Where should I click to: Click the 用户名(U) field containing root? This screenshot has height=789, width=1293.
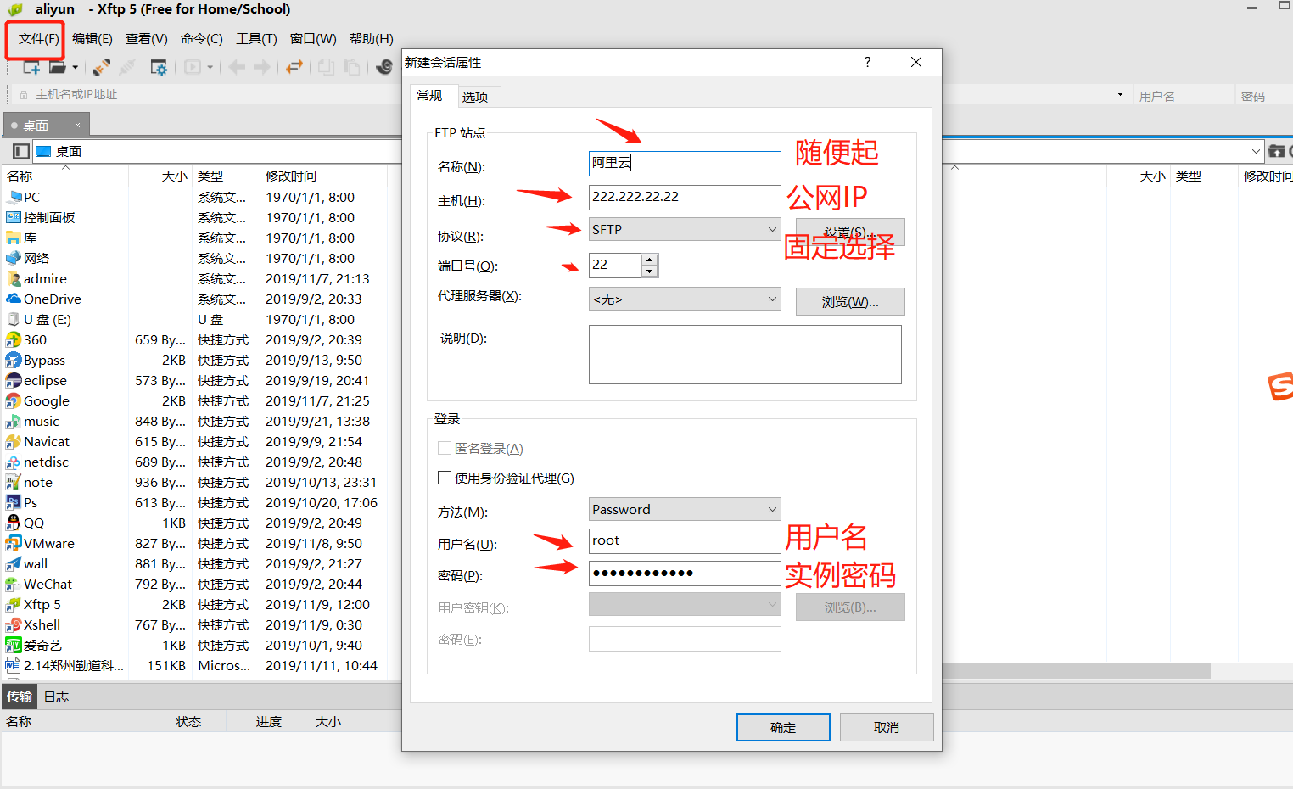click(x=685, y=541)
